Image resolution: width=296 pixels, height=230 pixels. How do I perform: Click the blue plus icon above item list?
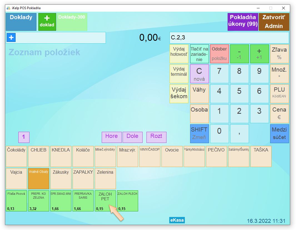(11, 37)
